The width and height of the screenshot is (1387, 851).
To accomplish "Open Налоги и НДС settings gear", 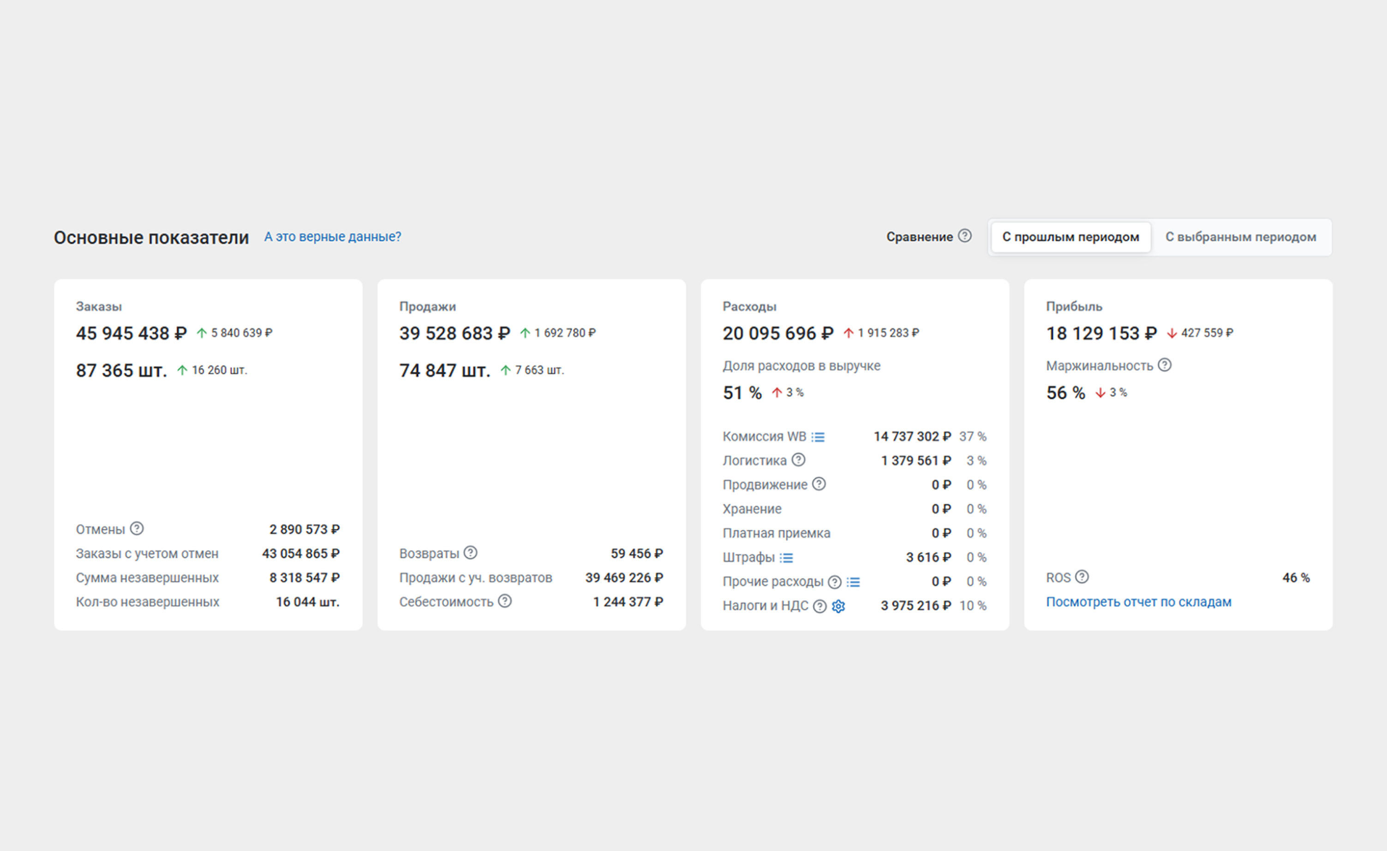I will click(x=839, y=606).
